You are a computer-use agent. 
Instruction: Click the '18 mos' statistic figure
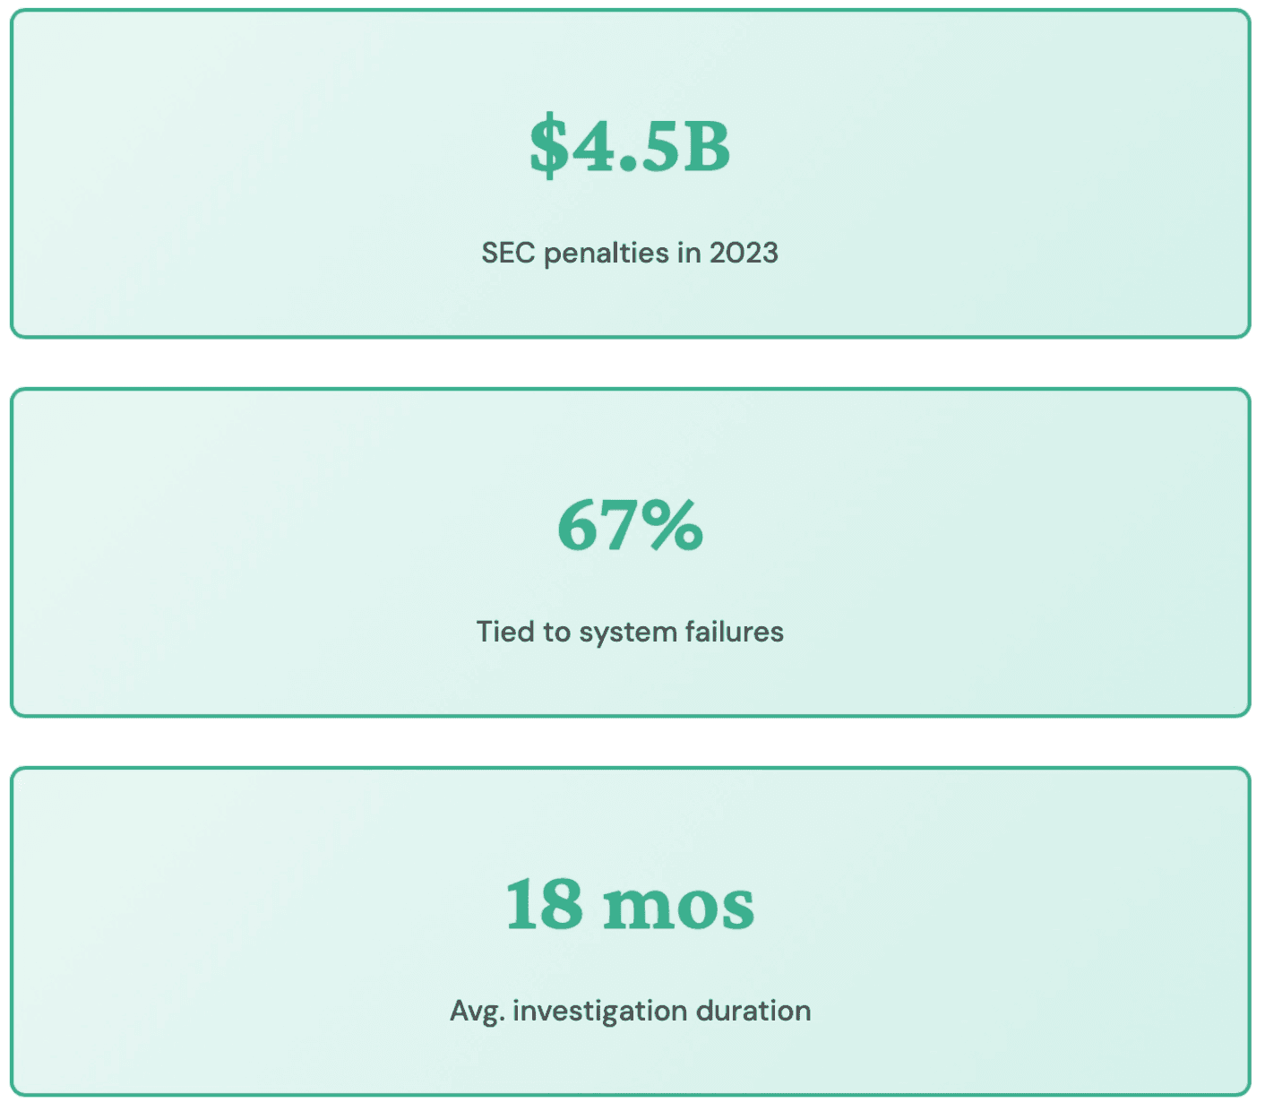(x=630, y=905)
